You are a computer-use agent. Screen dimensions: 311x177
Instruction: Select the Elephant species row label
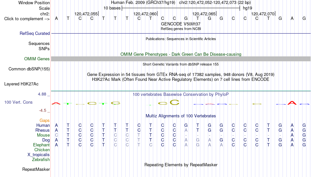tap(42, 145)
